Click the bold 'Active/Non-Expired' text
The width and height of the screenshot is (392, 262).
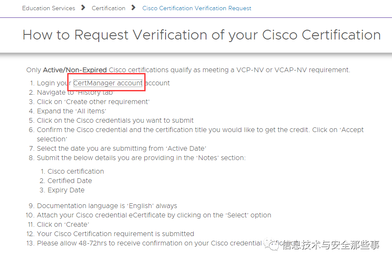point(75,70)
